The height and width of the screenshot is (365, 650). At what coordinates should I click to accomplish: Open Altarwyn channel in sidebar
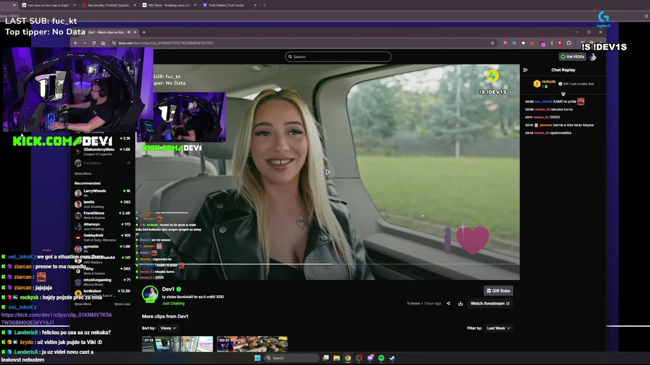pyautogui.click(x=102, y=226)
